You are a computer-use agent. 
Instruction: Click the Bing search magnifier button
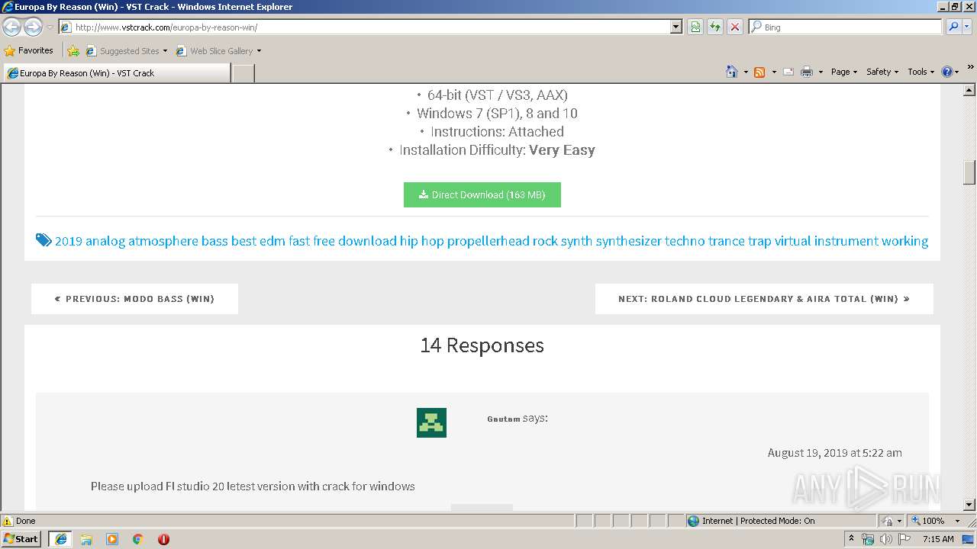coord(953,27)
